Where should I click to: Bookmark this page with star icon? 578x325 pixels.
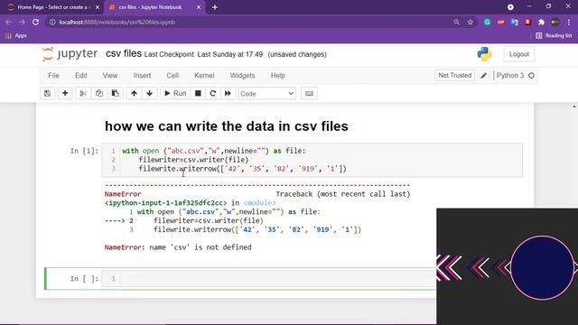[471, 22]
